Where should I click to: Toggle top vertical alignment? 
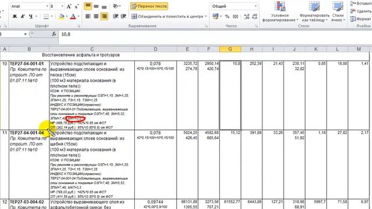pos(88,6)
